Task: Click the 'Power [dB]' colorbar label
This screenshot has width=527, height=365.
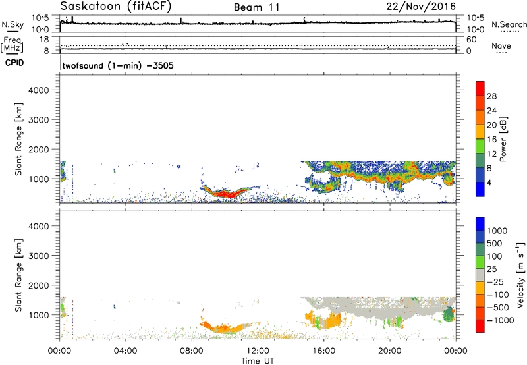Action: point(503,139)
